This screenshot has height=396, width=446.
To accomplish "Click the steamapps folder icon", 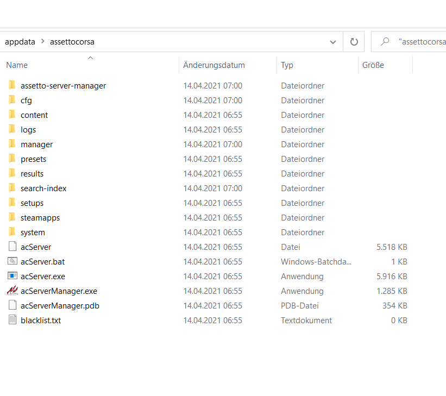I will [12, 217].
